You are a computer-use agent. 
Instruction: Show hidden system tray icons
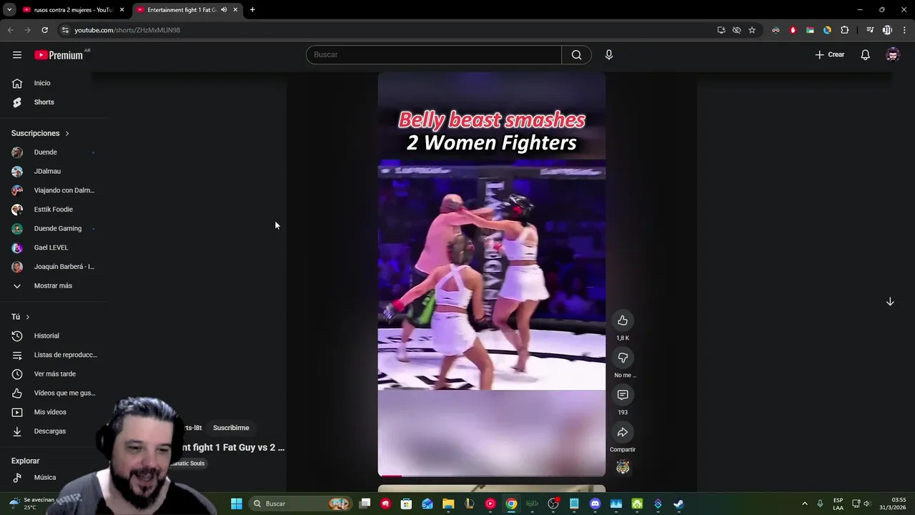pos(804,504)
